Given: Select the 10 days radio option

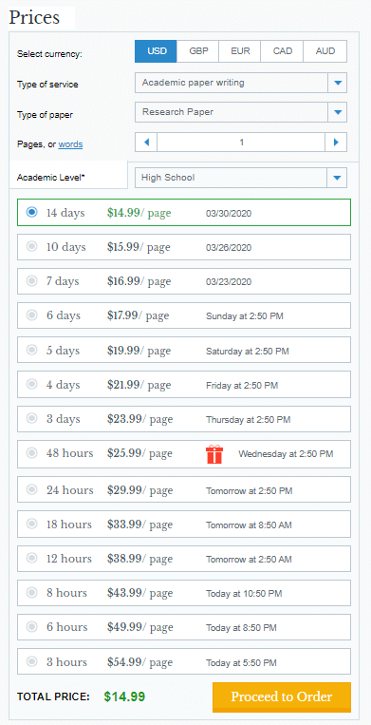Looking at the screenshot, I should [x=31, y=247].
